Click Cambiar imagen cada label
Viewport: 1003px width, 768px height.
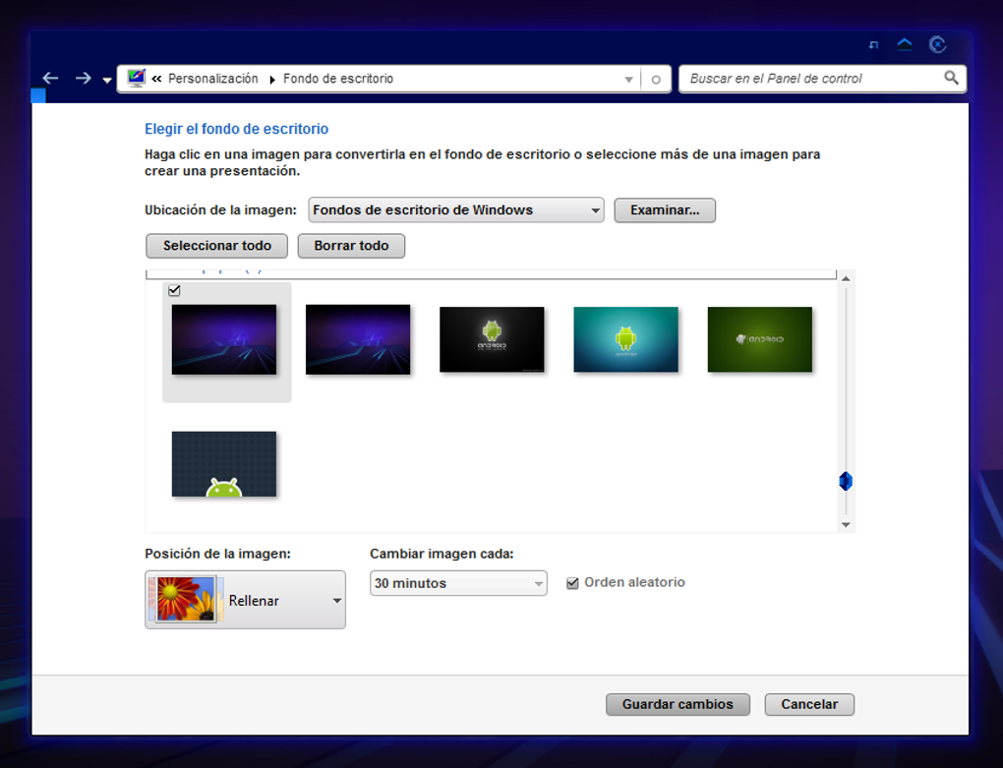(x=442, y=554)
